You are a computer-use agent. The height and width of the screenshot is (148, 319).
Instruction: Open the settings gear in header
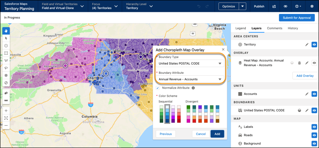point(312,6)
